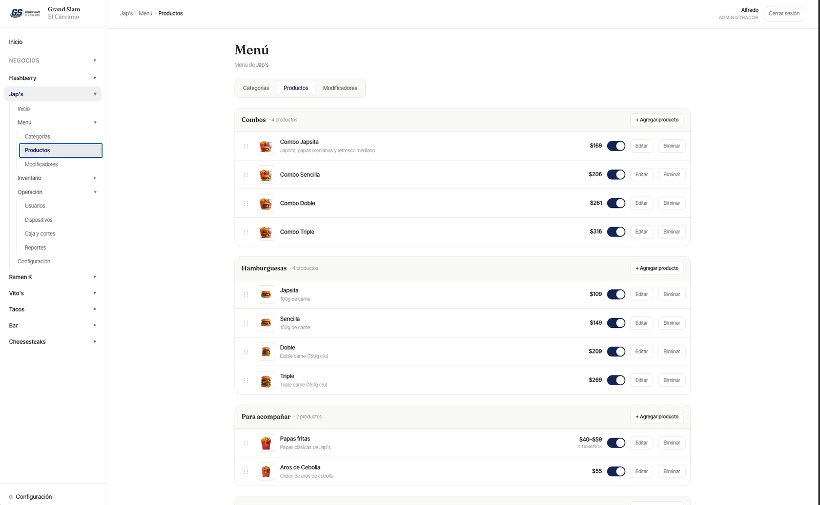Grab the drag handle for Sencilla burger
The image size is (820, 505).
246,323
